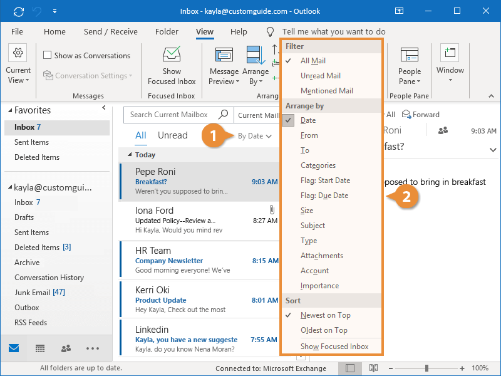
Task: Open Calendar from navigation bar
Action: click(x=40, y=348)
